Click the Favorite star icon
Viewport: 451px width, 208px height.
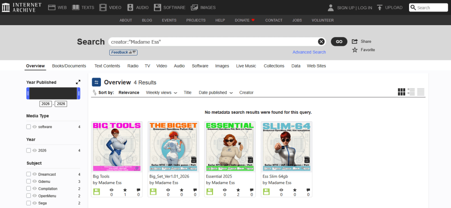pos(354,50)
